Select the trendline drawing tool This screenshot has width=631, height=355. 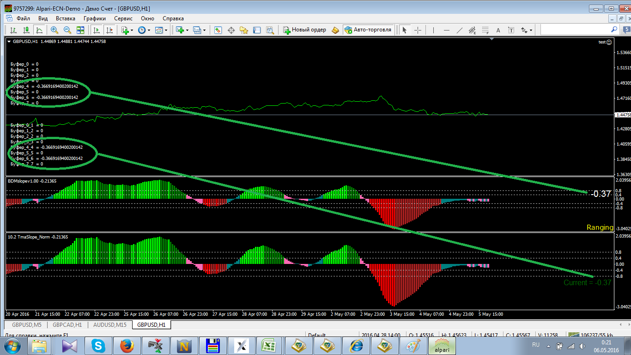(459, 30)
